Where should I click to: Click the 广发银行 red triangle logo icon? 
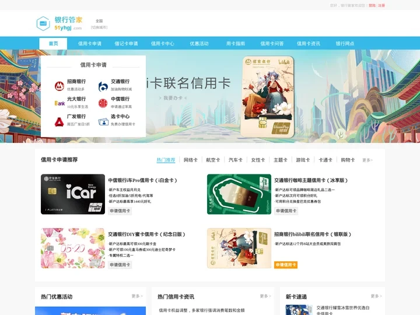tap(59, 121)
